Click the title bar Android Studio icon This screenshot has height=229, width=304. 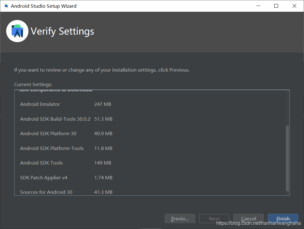[x=6, y=6]
